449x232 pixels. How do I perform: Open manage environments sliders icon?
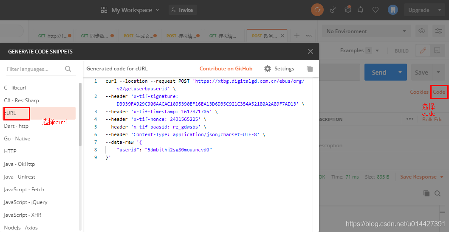(x=438, y=31)
